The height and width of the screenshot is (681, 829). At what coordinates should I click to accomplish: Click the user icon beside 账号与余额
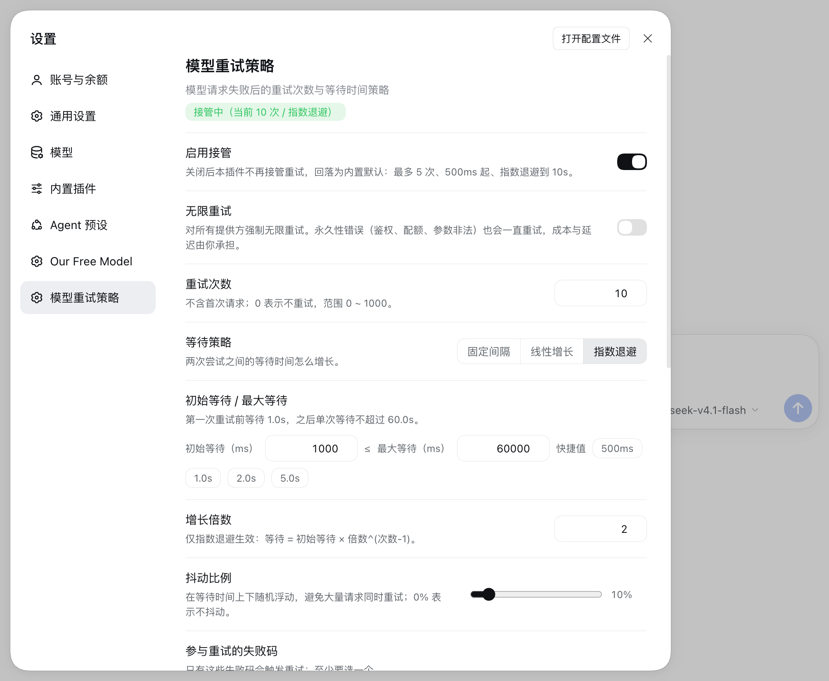click(37, 80)
